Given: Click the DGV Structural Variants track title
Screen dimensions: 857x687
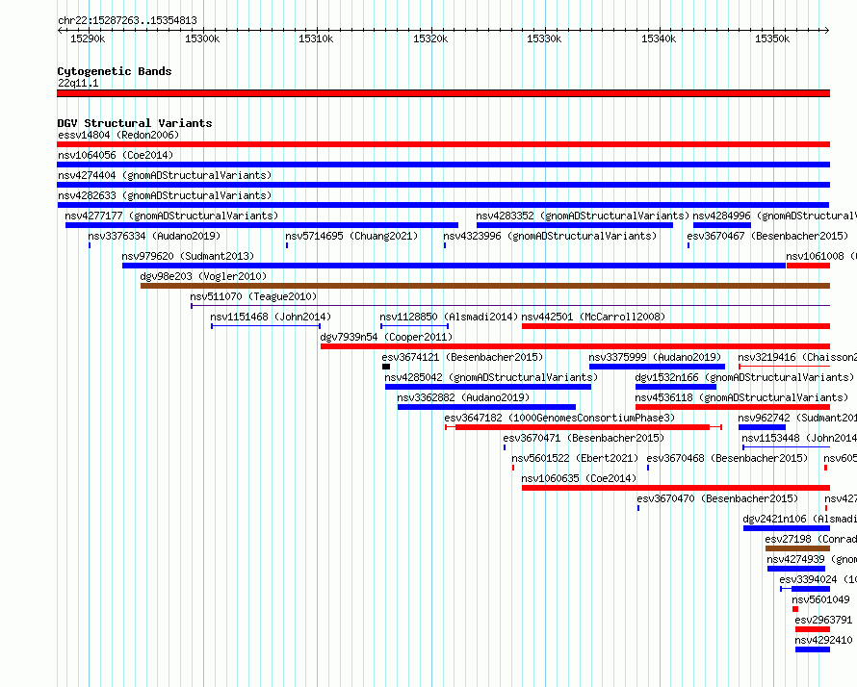Looking at the screenshot, I should [135, 123].
